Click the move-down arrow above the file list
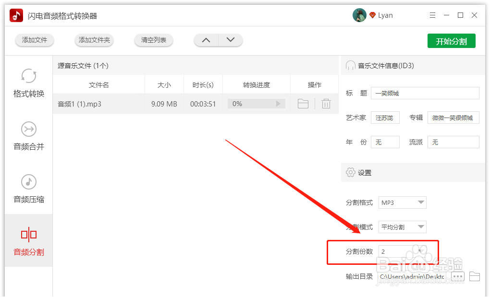Image resolution: width=490 pixels, height=297 pixels. pos(231,40)
